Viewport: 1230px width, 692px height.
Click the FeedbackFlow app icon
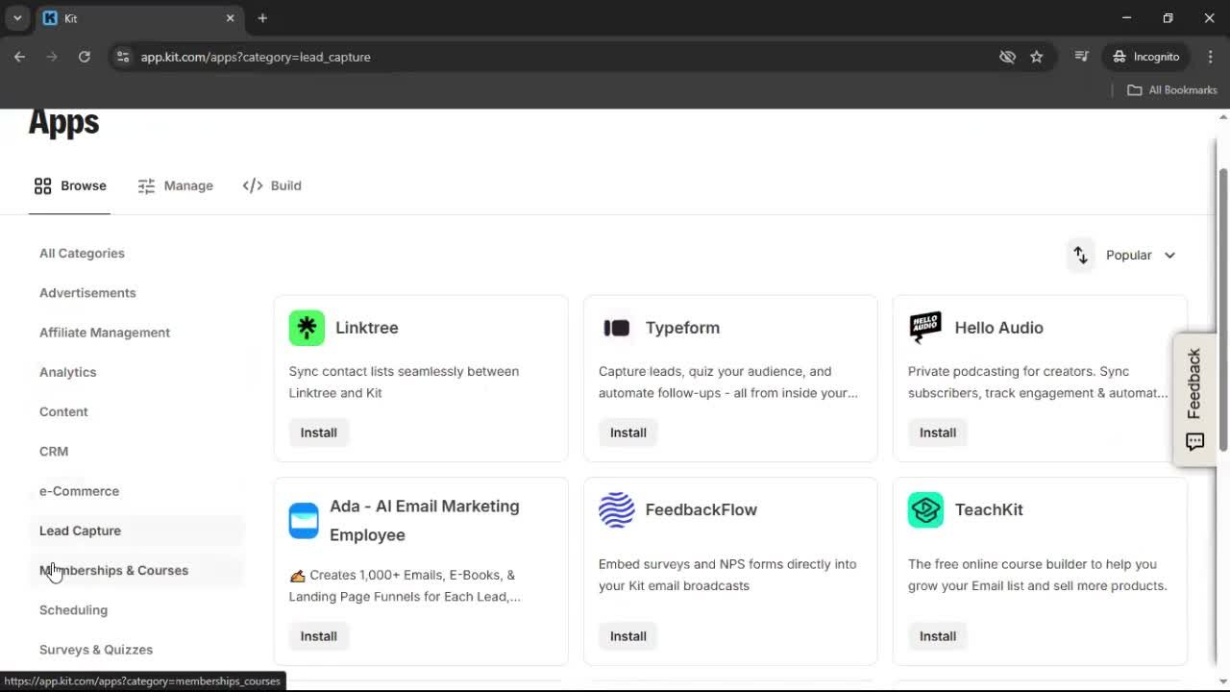(616, 509)
